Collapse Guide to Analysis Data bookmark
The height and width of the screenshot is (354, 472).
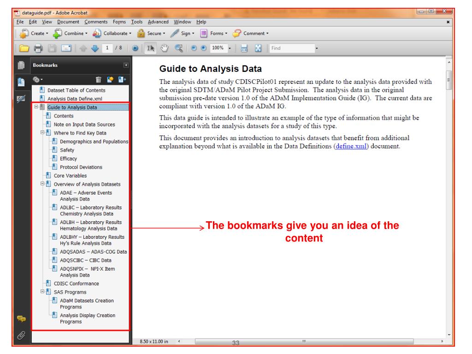coord(36,106)
